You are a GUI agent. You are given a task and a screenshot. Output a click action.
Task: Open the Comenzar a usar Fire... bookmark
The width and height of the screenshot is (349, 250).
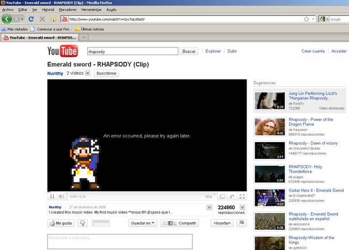[x=51, y=29]
